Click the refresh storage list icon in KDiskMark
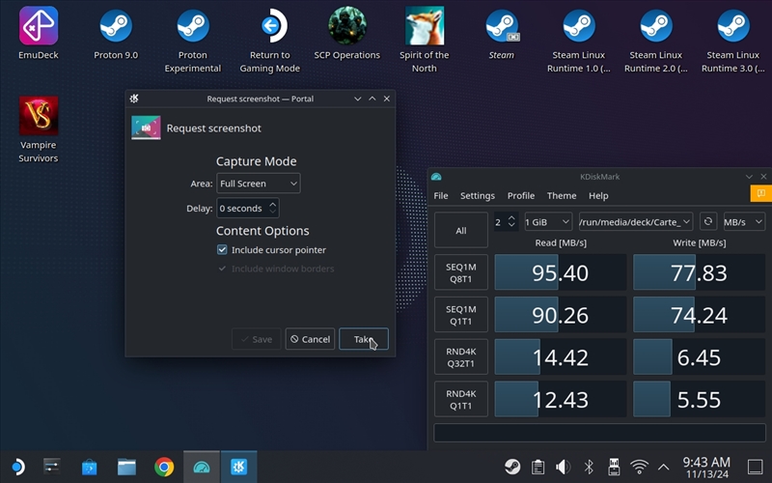This screenshot has height=483, width=772. pos(708,221)
